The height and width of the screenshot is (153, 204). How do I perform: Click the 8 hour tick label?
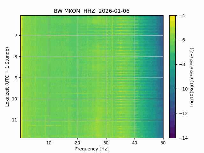tap(16, 57)
